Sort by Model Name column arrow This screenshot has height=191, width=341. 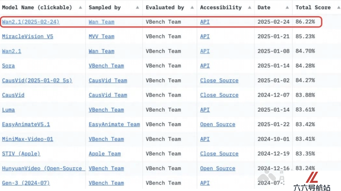[80, 8]
